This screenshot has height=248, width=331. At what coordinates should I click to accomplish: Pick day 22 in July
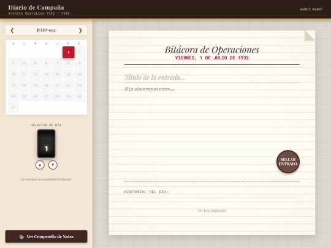pos(69,85)
